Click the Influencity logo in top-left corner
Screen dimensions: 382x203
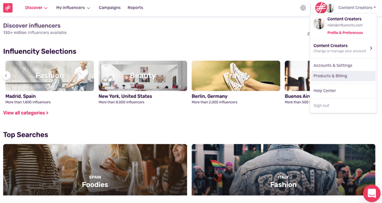pos(8,8)
